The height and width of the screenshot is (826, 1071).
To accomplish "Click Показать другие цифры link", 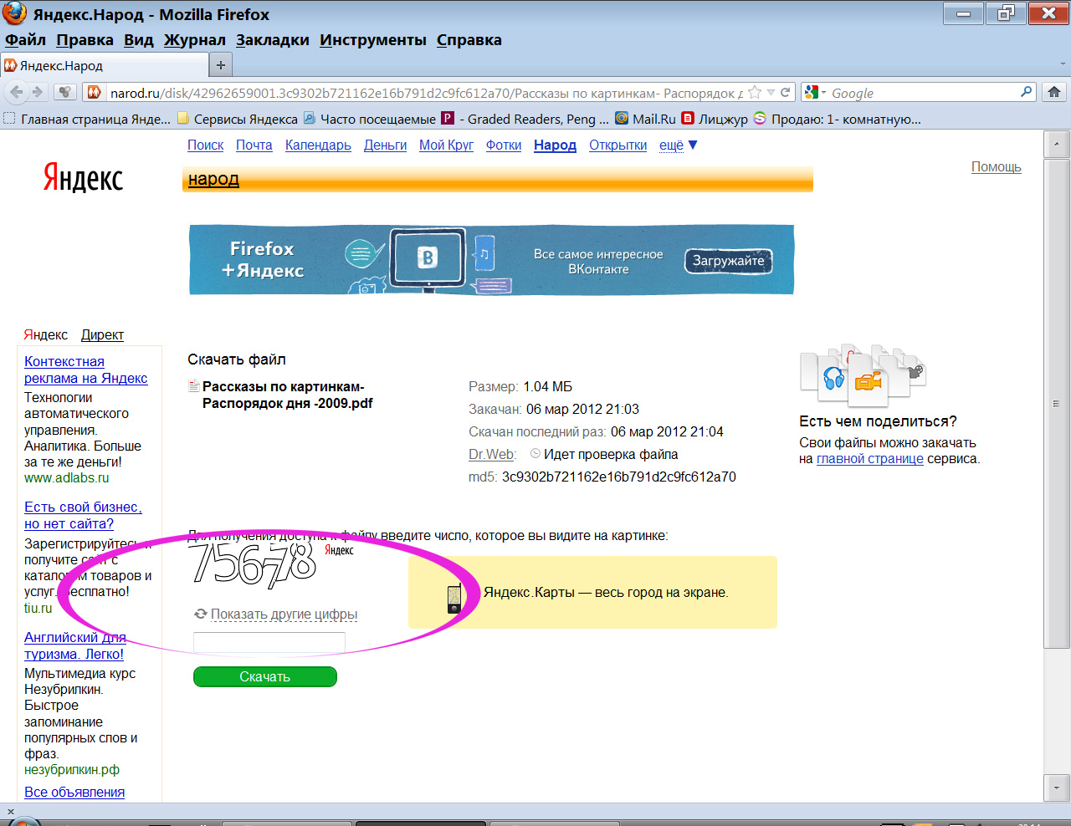I will click(x=284, y=614).
